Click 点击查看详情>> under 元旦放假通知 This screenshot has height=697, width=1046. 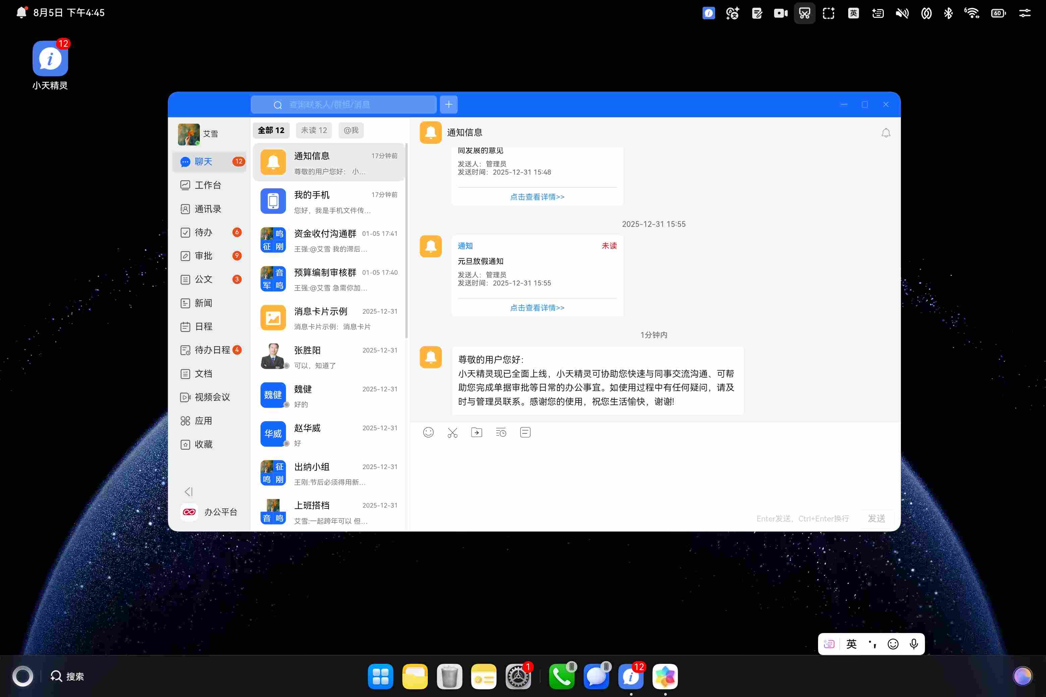[537, 308]
